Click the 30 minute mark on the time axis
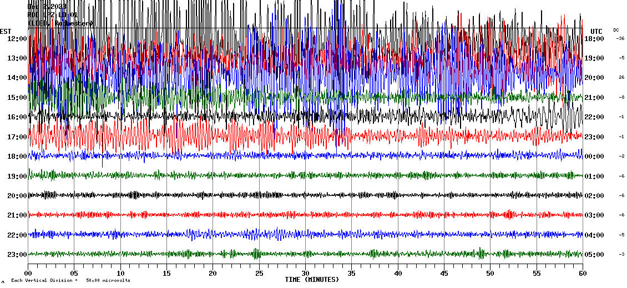627x288 pixels. point(305,274)
